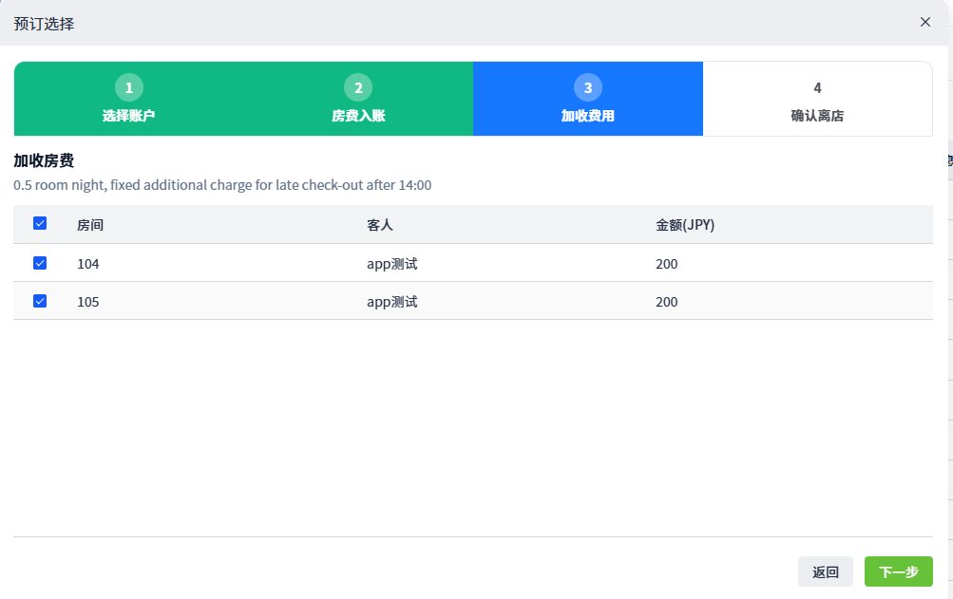953x599 pixels.
Task: Select the 加收费用 step label
Action: 588,116
